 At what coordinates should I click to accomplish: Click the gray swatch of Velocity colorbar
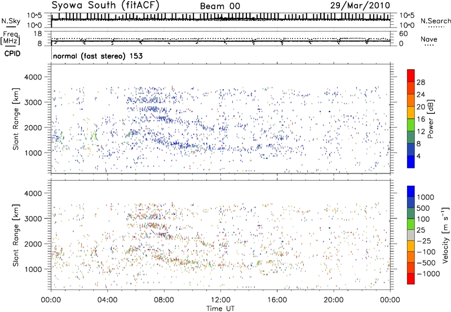pos(411,235)
